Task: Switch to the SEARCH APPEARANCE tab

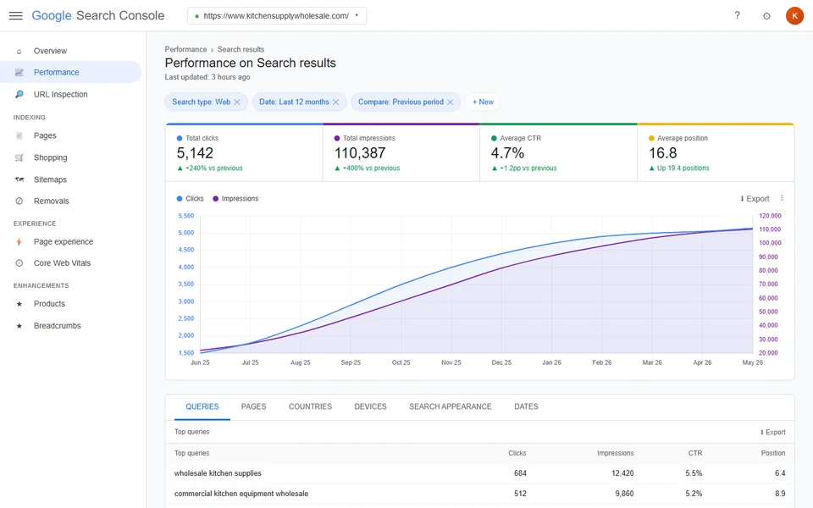Action: (450, 407)
